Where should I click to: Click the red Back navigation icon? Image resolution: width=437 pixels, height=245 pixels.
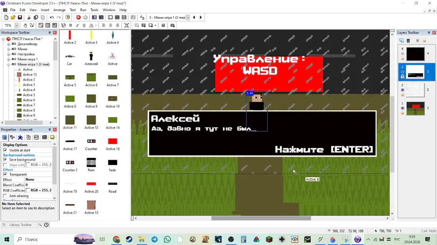pyautogui.click(x=79, y=17)
